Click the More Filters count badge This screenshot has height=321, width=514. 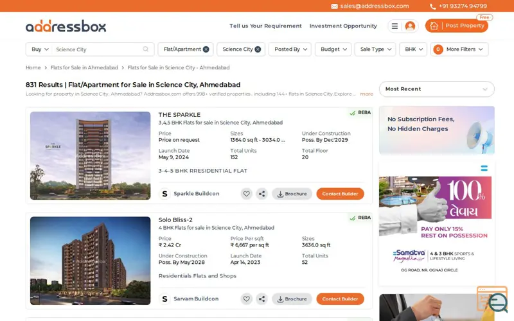coord(438,49)
